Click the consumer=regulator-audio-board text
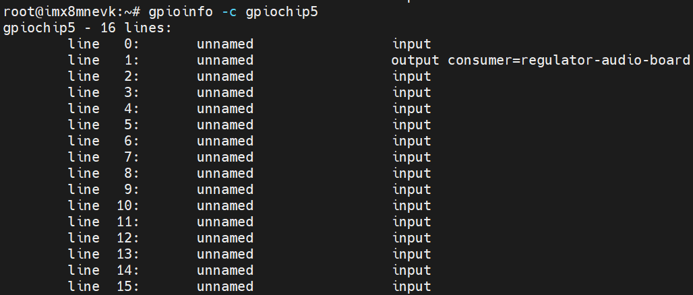 click(569, 61)
